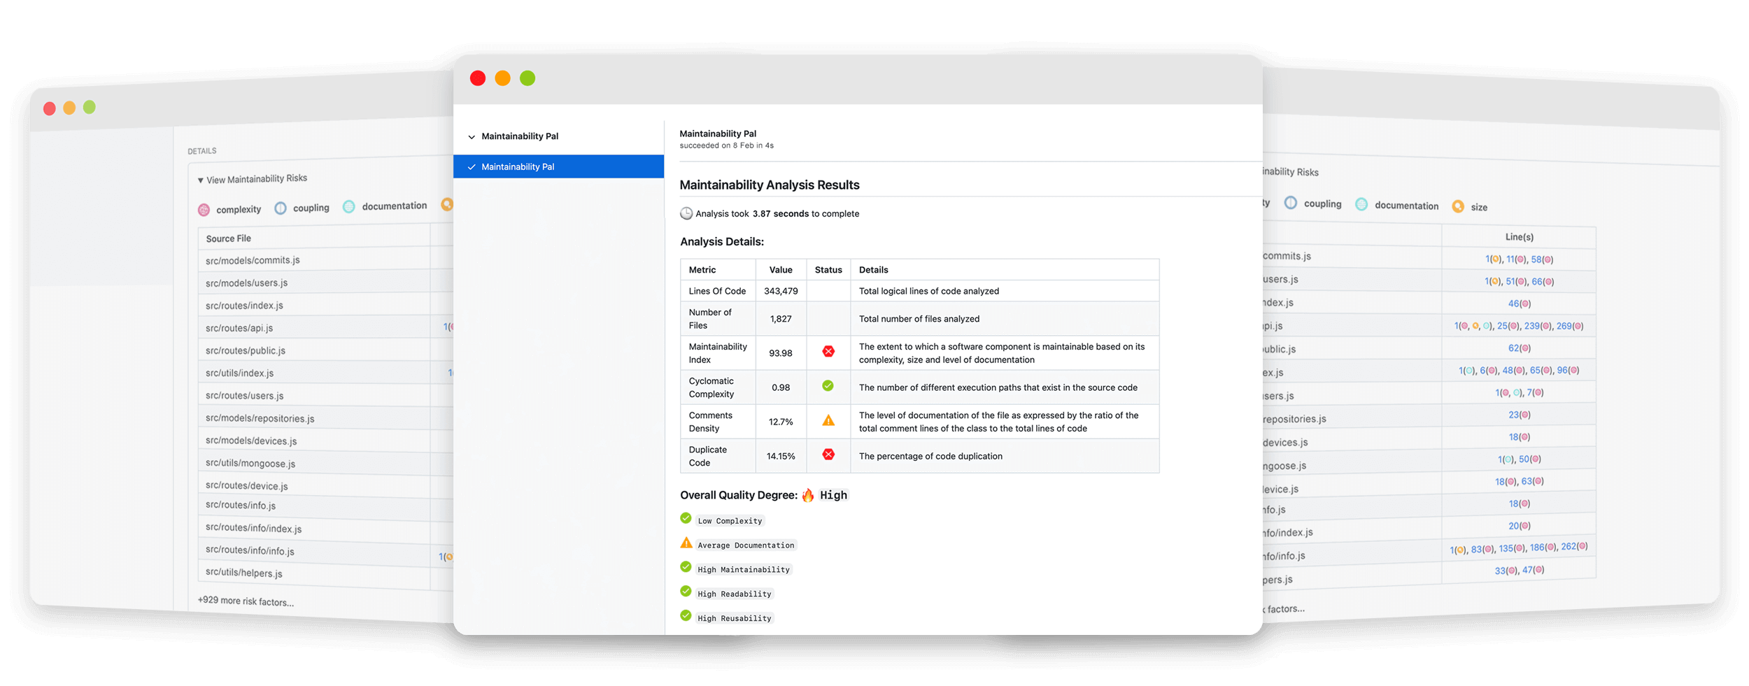Click the blue coupling icon in the left window

coord(281,208)
